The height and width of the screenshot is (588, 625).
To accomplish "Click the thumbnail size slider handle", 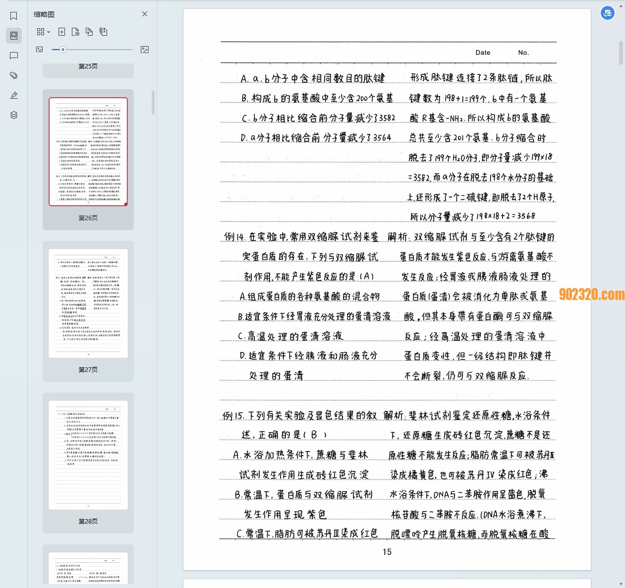I will (x=63, y=50).
